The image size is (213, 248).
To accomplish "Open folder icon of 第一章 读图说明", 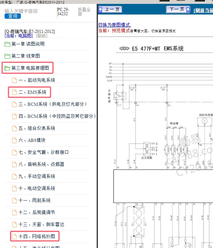I will pos(7,44).
